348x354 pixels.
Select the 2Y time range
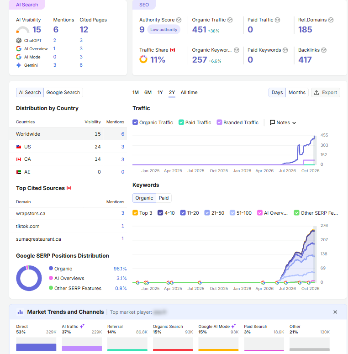[172, 93]
